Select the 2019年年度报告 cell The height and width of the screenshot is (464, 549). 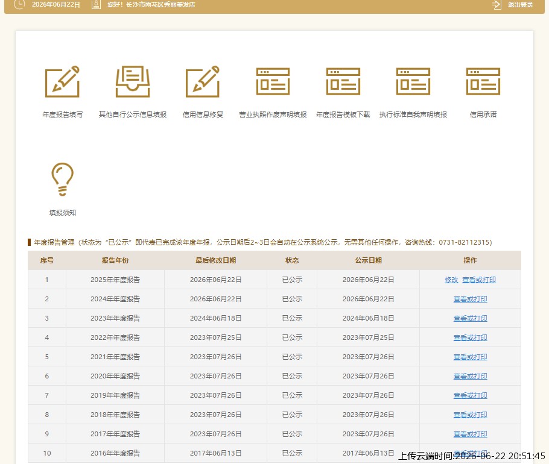(115, 395)
